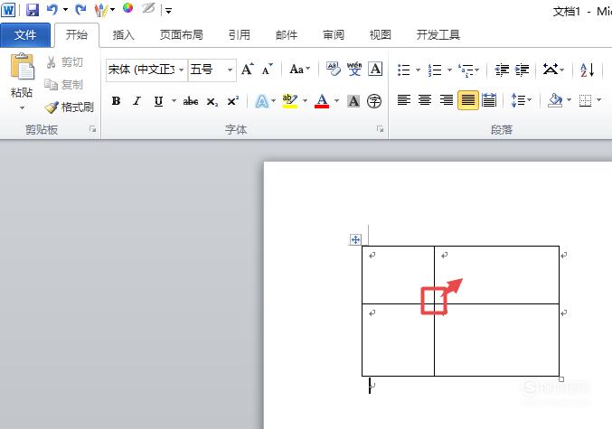612x429 pixels.
Task: Toggle justify alignment
Action: tap(468, 100)
